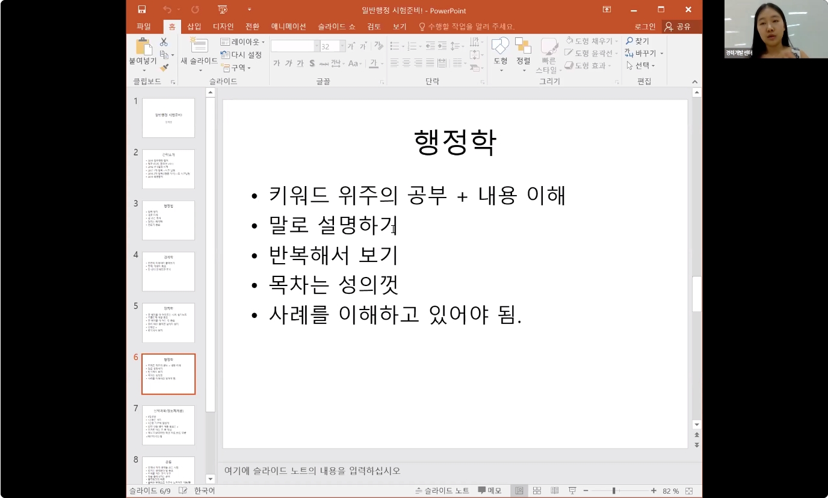Select slide 3 thumbnail 행정법

click(x=168, y=220)
